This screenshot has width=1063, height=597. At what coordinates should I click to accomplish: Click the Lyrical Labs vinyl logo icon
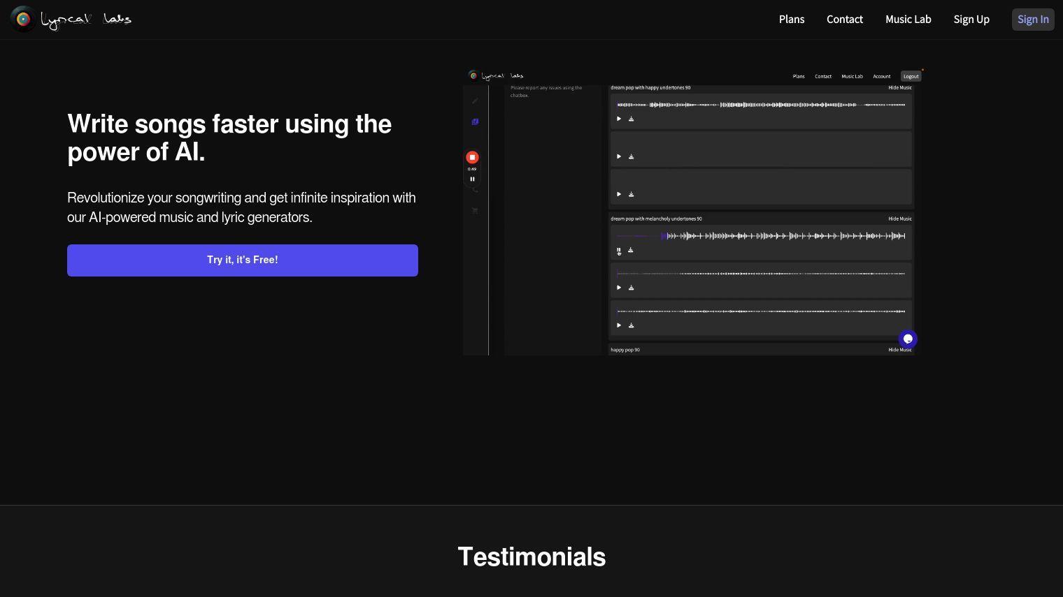click(23, 19)
